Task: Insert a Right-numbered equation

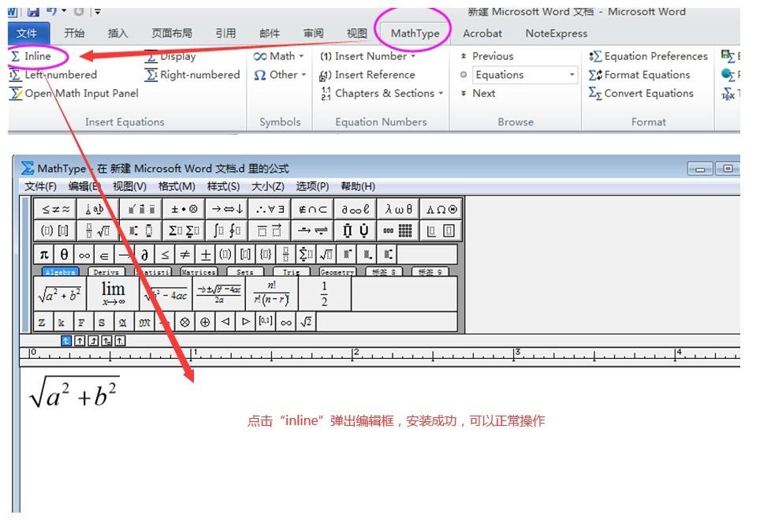Action: click(x=192, y=75)
